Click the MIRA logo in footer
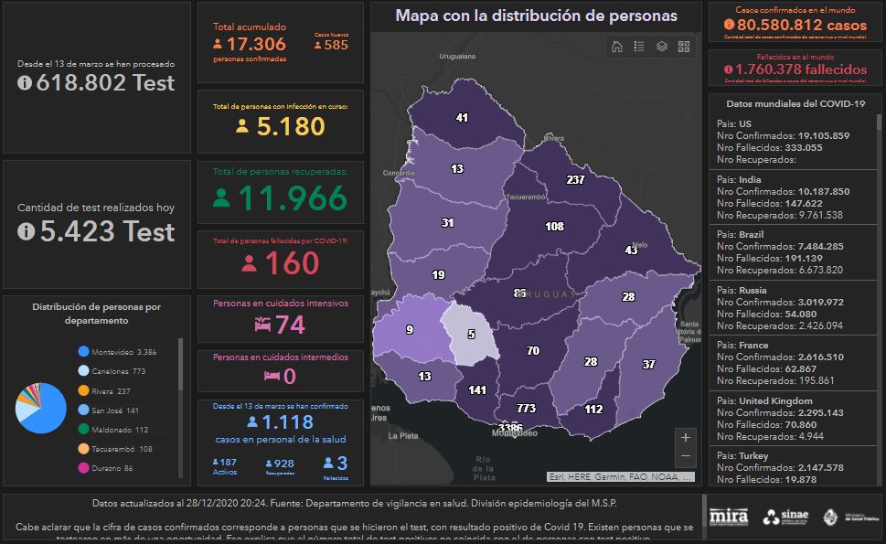This screenshot has width=886, height=544. coord(729,517)
